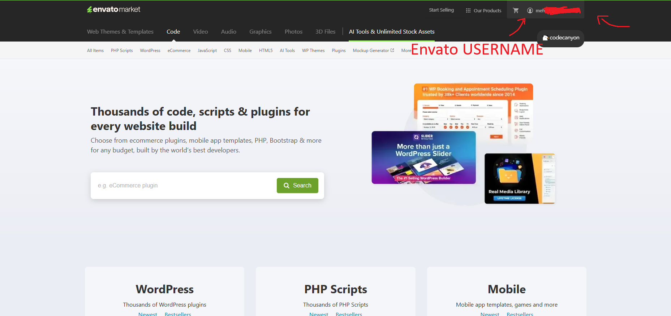Open WP Themes subcategory
Viewport: 671px width, 316px height.
(313, 51)
